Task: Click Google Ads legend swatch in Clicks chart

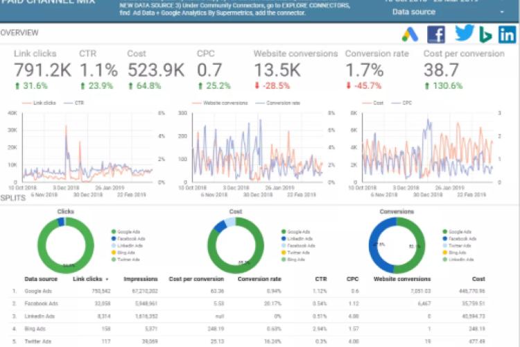Action: click(114, 232)
